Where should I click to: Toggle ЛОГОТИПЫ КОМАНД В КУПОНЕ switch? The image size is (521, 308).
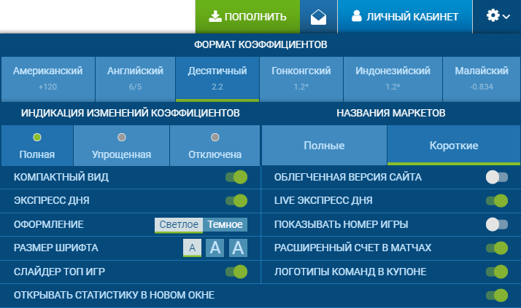point(497,272)
